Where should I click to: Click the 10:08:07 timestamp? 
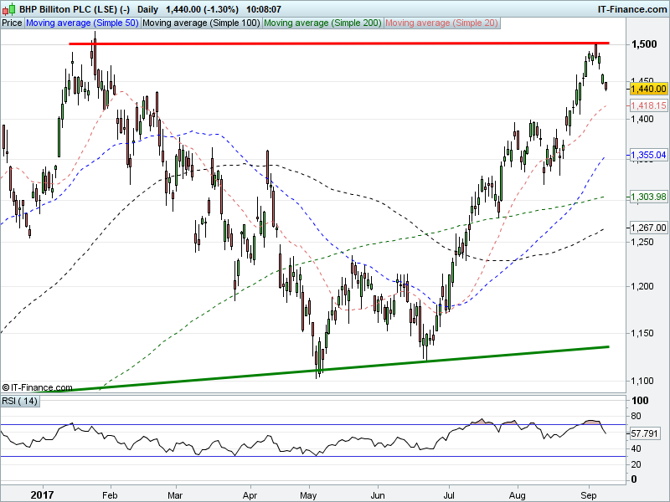pyautogui.click(x=264, y=9)
